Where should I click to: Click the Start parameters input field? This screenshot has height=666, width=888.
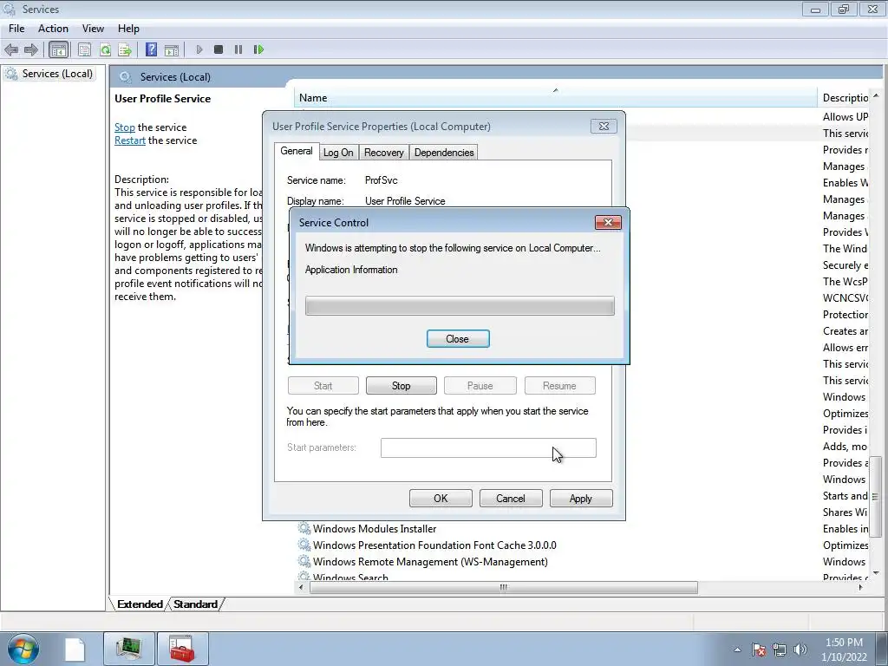click(x=488, y=447)
